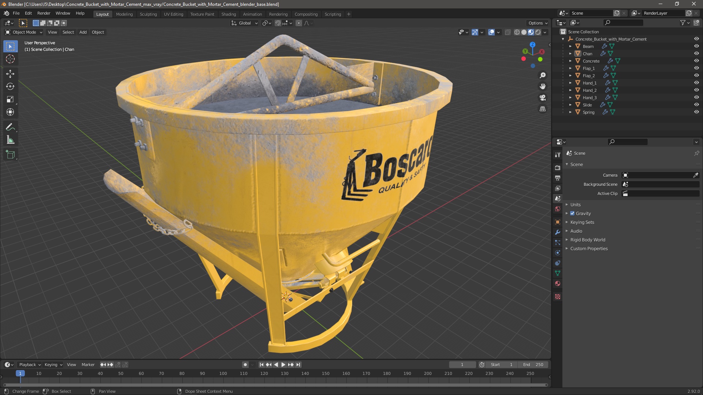
Task: Expand Custom Properties panel
Action: pyautogui.click(x=589, y=248)
